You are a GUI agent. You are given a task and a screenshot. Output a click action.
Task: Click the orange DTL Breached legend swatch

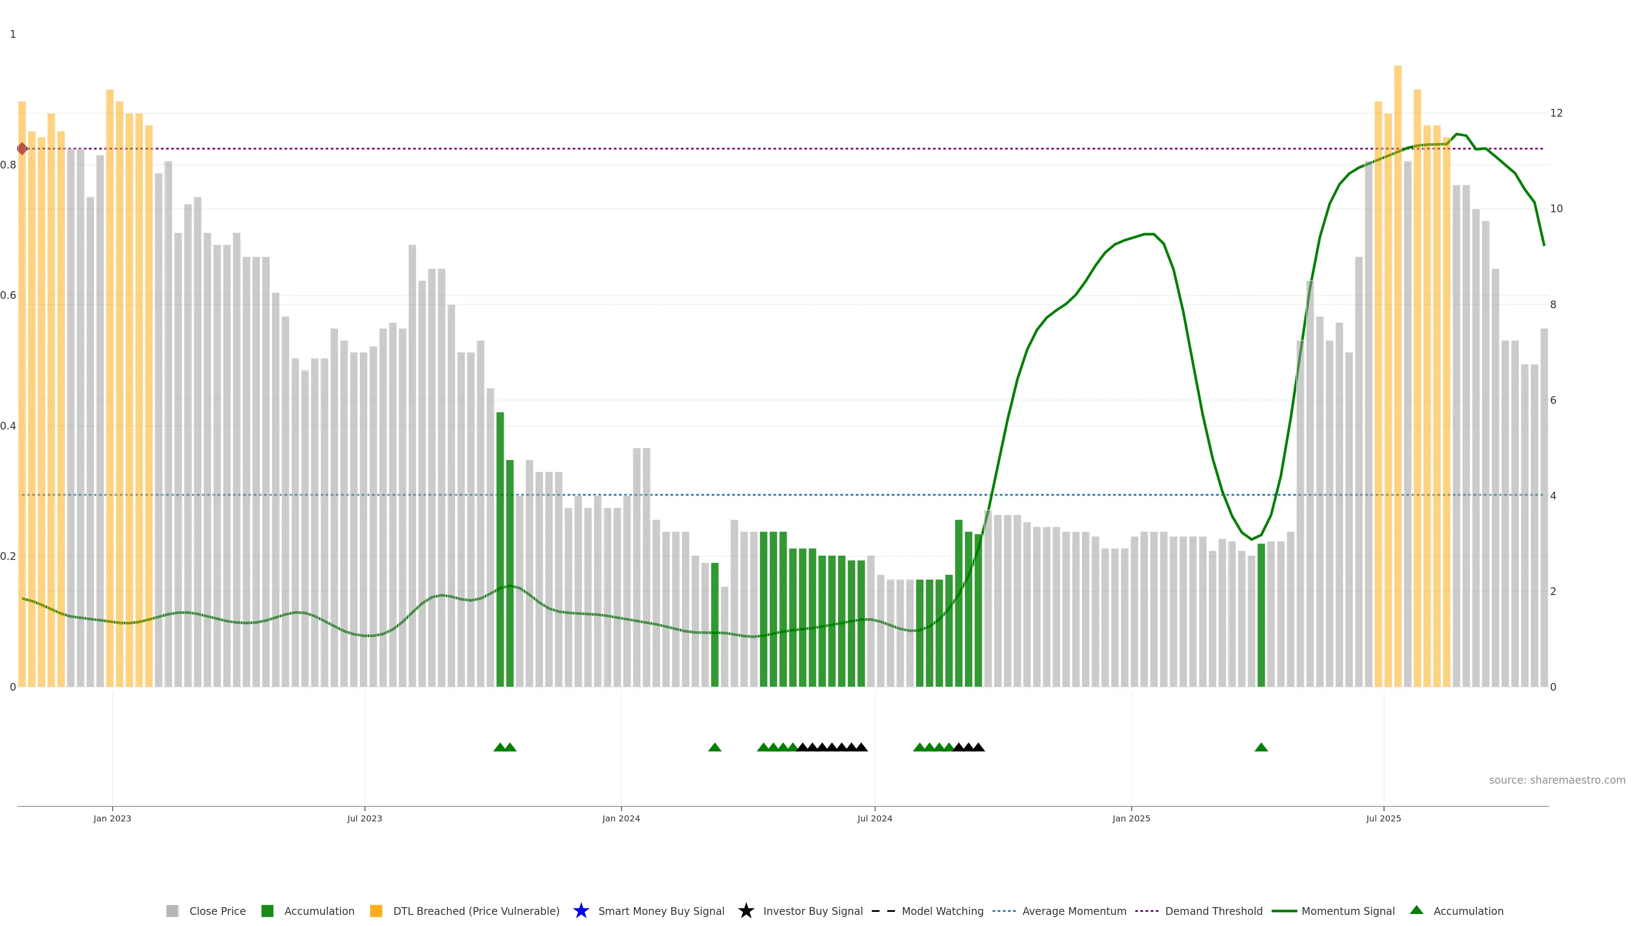coord(376,911)
